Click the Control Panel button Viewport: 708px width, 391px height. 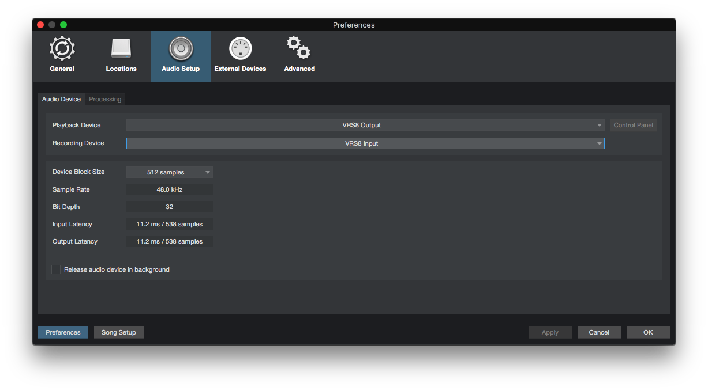[x=634, y=125]
